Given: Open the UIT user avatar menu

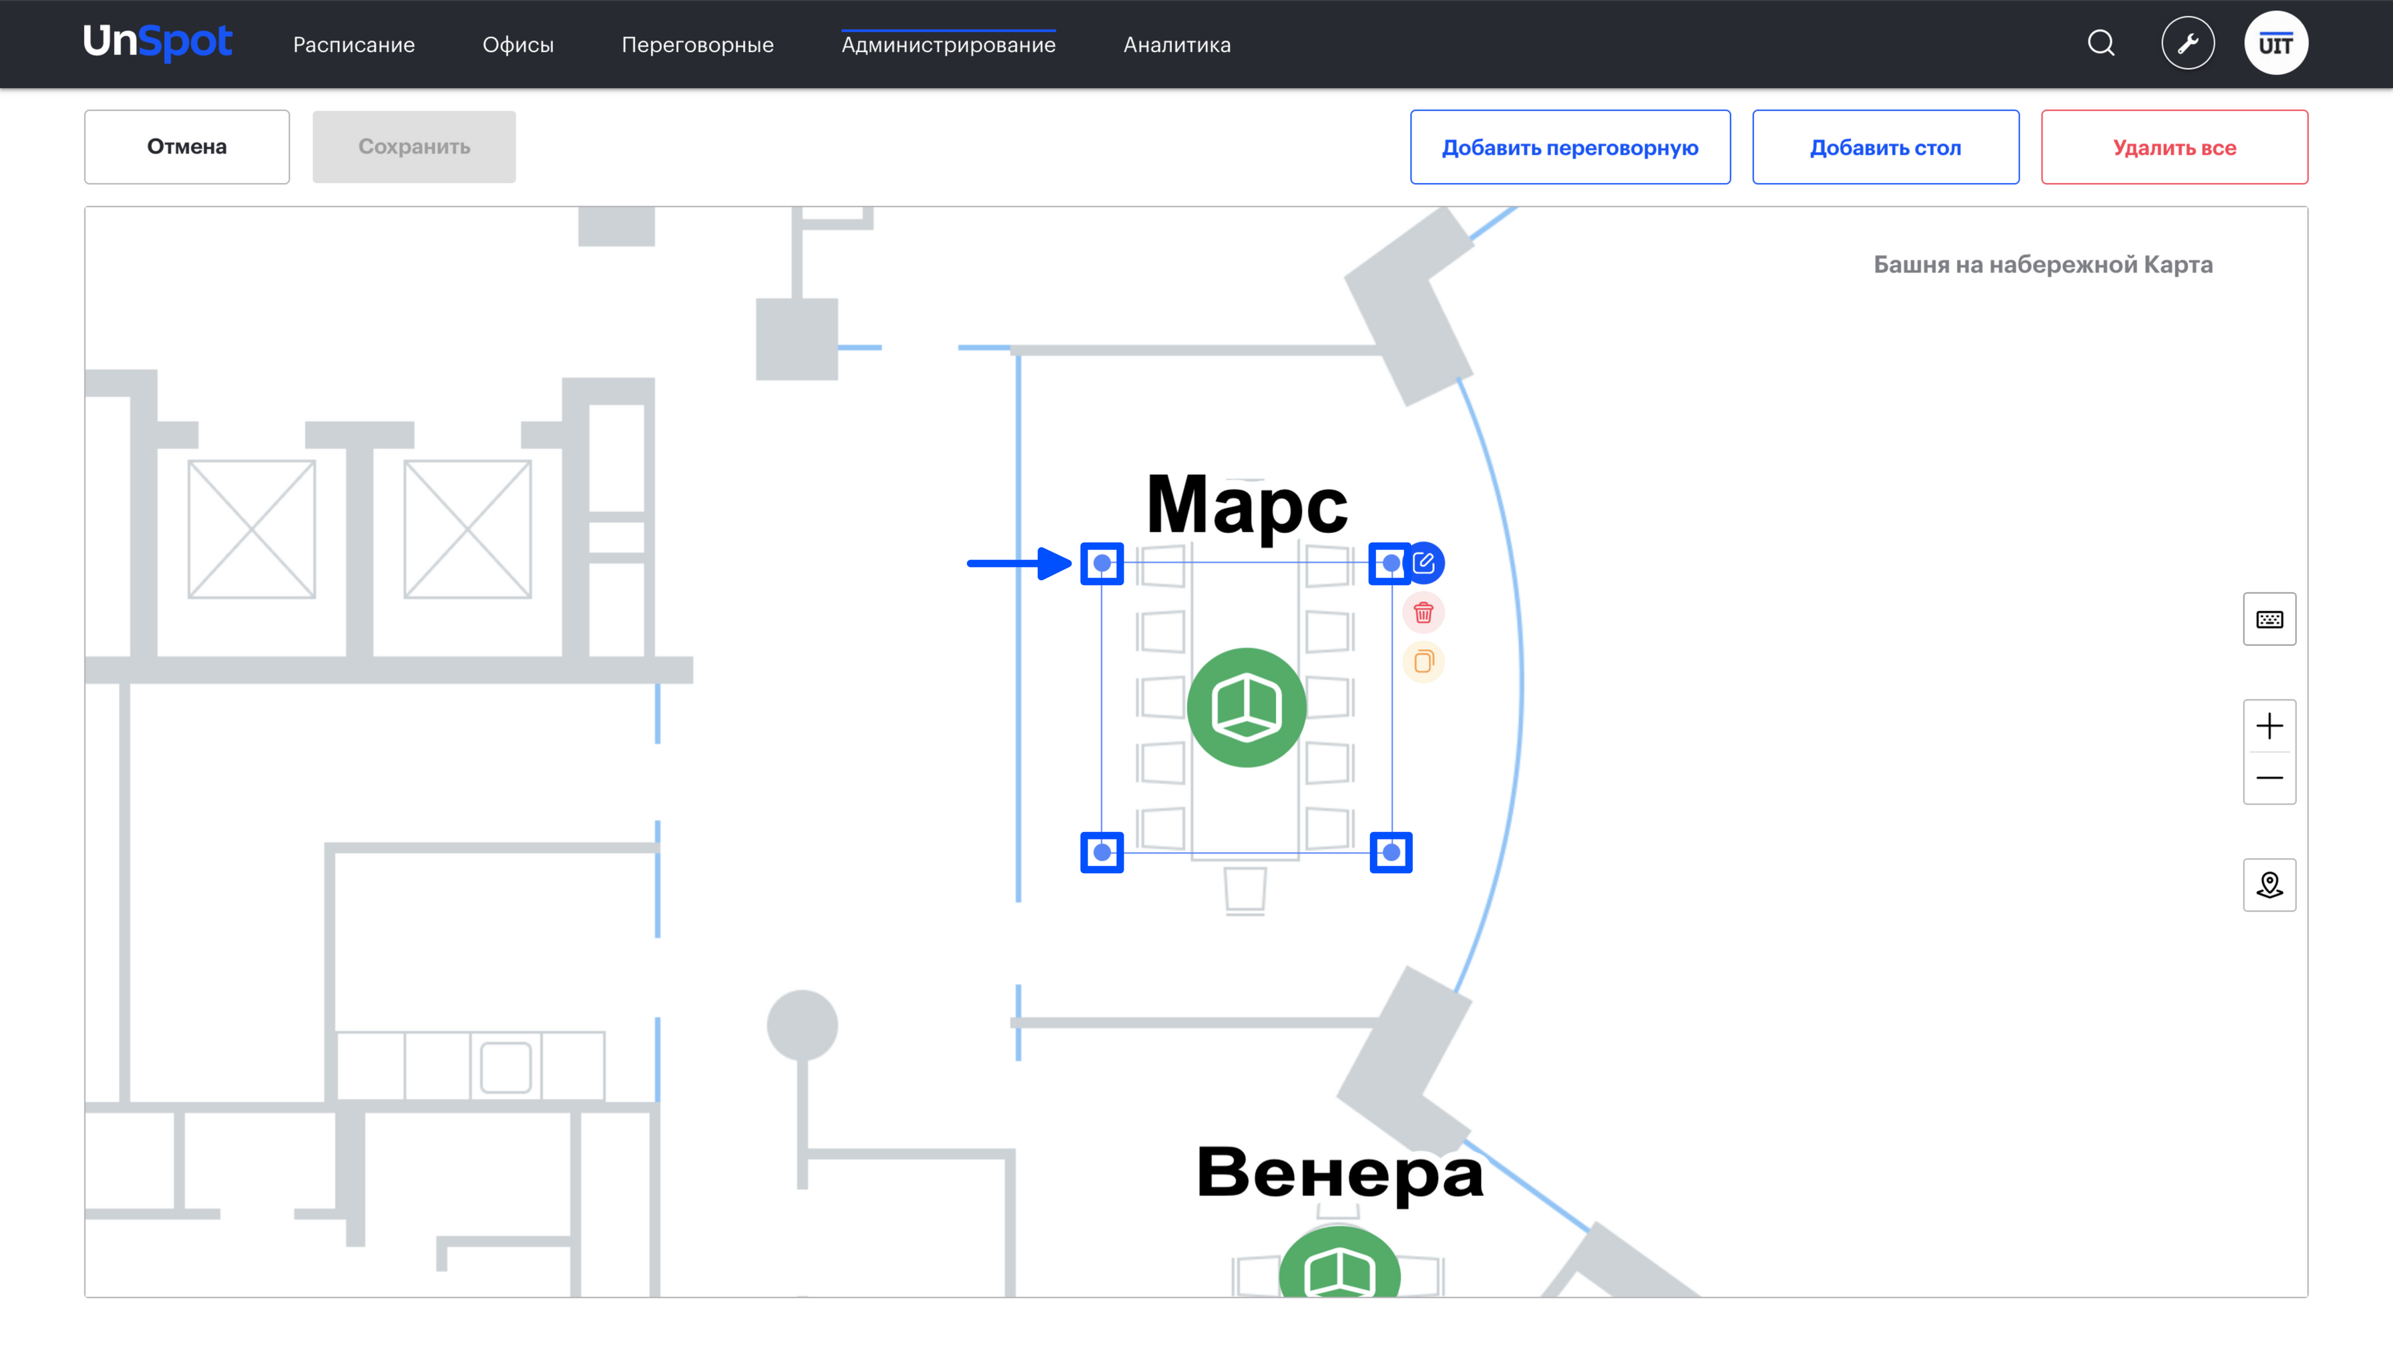Looking at the screenshot, I should pos(2276,43).
